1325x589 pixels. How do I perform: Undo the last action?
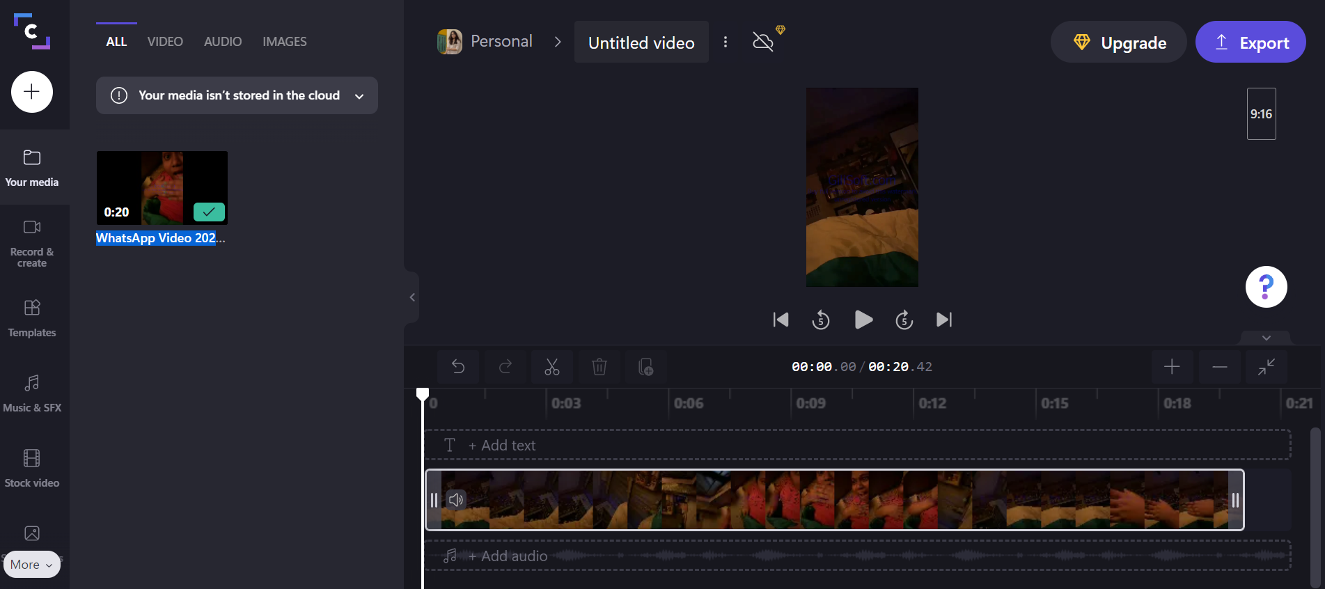coord(458,366)
